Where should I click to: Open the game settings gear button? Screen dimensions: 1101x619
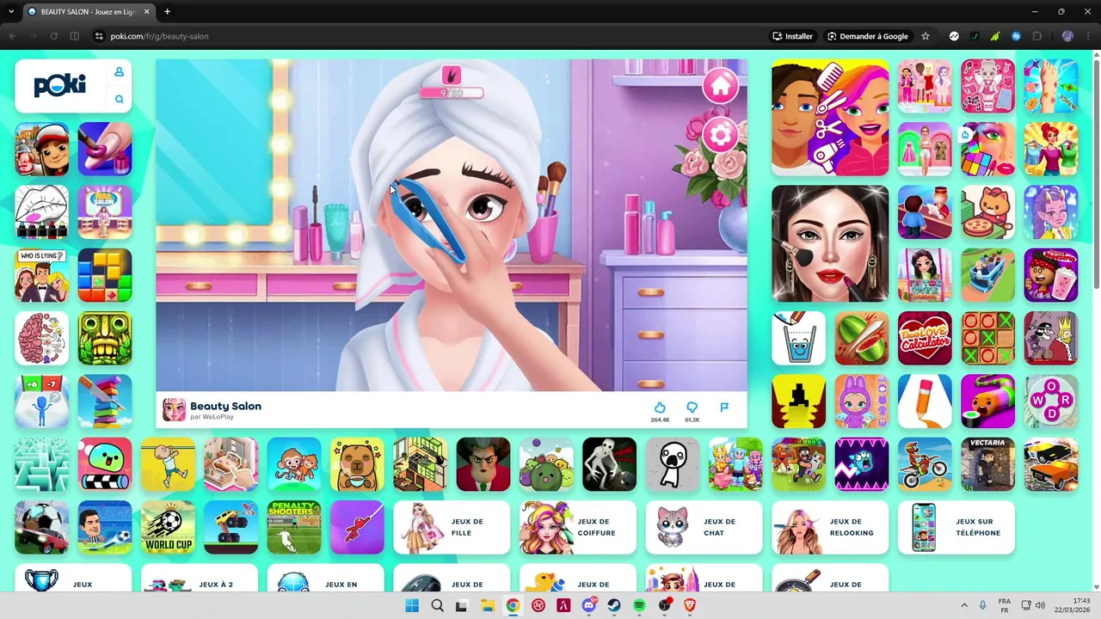pyautogui.click(x=721, y=135)
